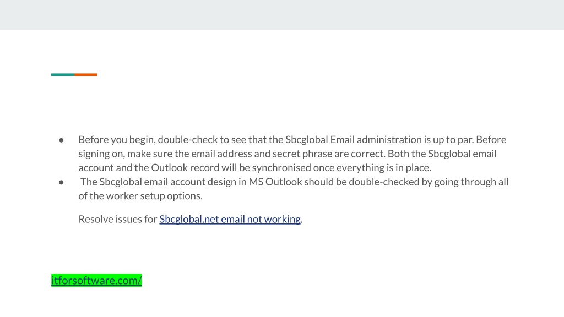Select the orange segment of the accent line
The height and width of the screenshot is (317, 564).
(86, 75)
